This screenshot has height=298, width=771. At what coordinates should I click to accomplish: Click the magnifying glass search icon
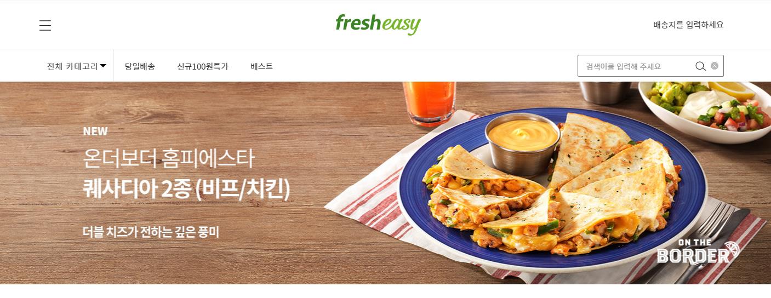coord(700,66)
